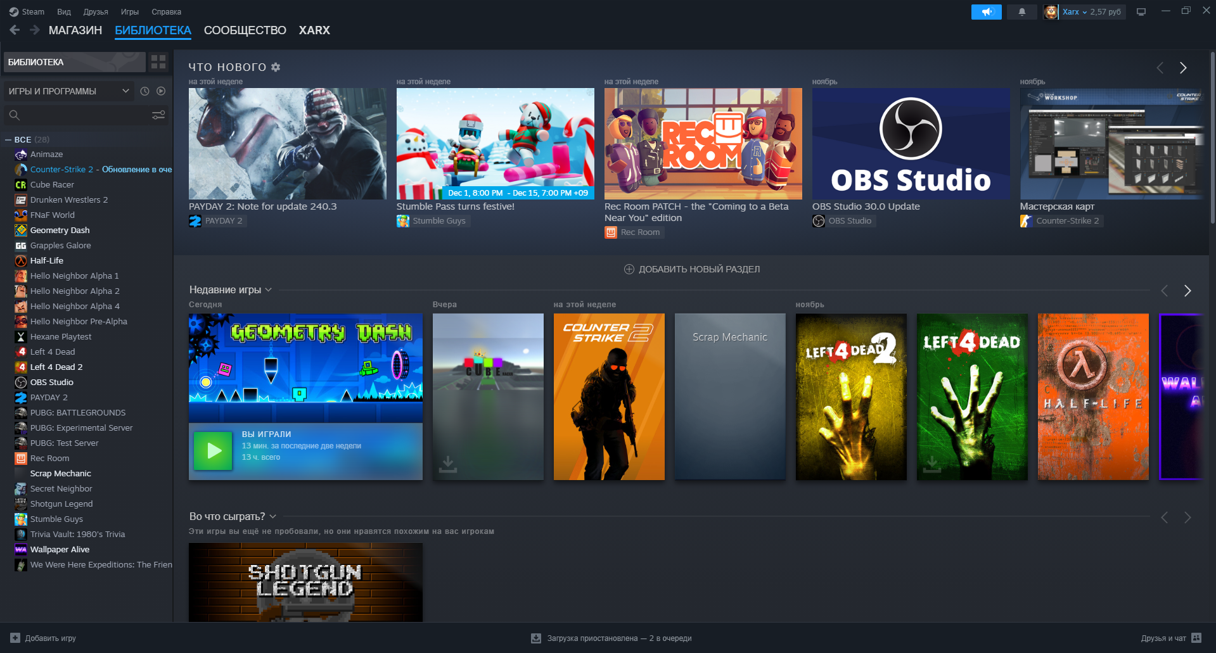Show next What's New items

(x=1183, y=68)
